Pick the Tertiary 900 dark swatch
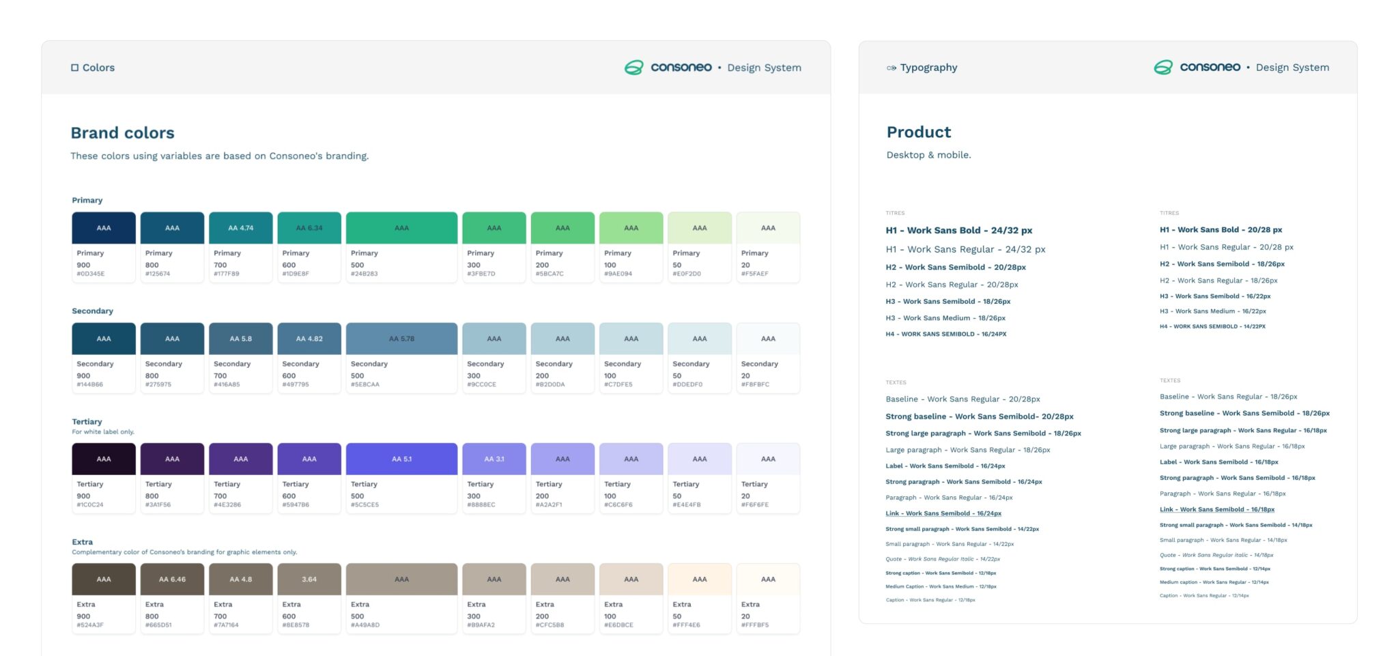The image size is (1398, 656). tap(104, 459)
